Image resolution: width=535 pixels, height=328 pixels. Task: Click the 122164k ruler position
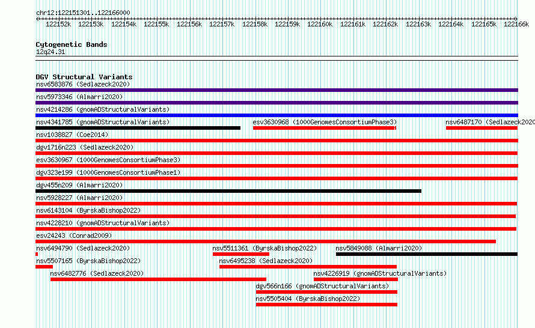tap(451, 24)
